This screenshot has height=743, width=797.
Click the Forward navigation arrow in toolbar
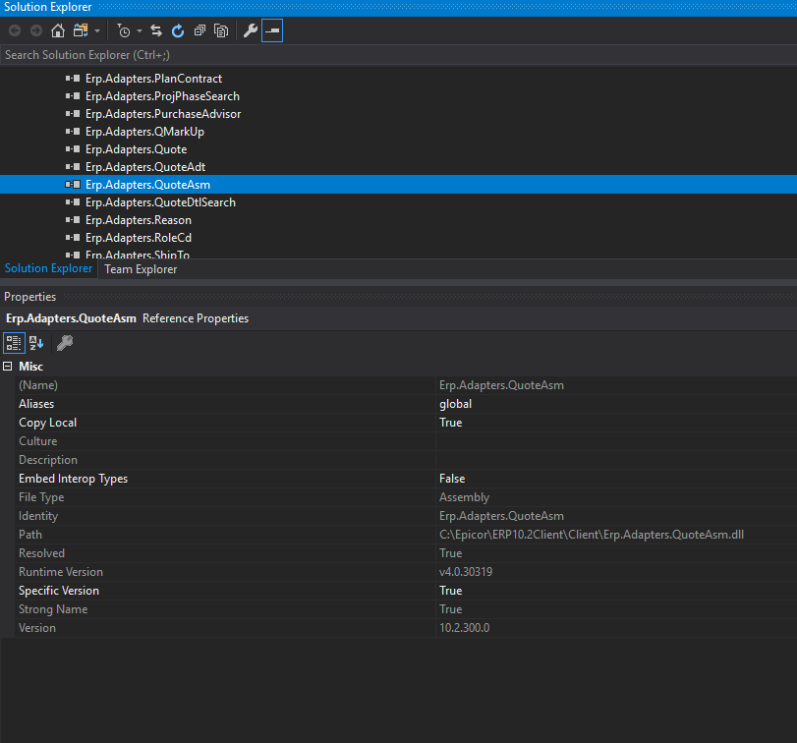click(x=36, y=31)
